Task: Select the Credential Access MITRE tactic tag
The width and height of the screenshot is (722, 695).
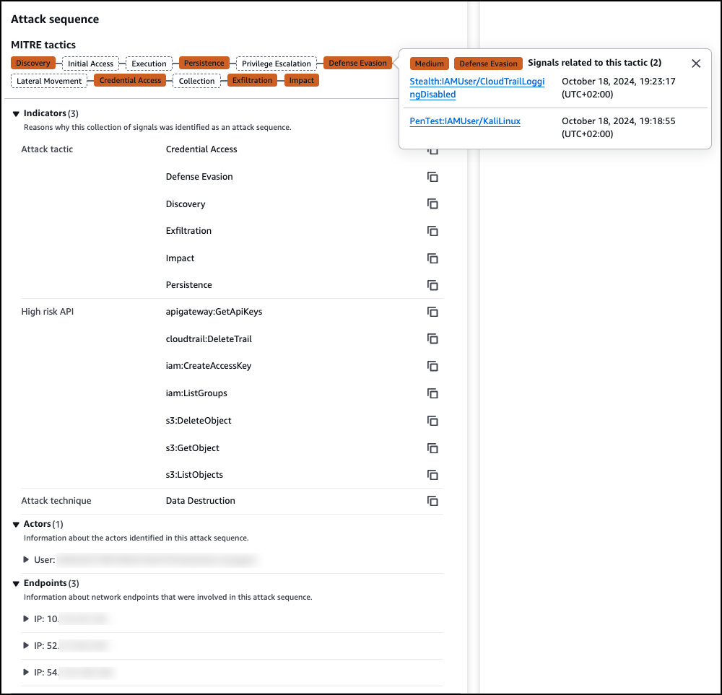Action: [x=130, y=81]
